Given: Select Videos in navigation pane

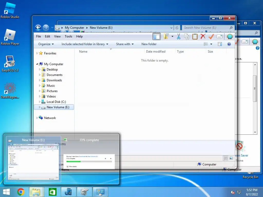Looking at the screenshot, I should (51, 96).
